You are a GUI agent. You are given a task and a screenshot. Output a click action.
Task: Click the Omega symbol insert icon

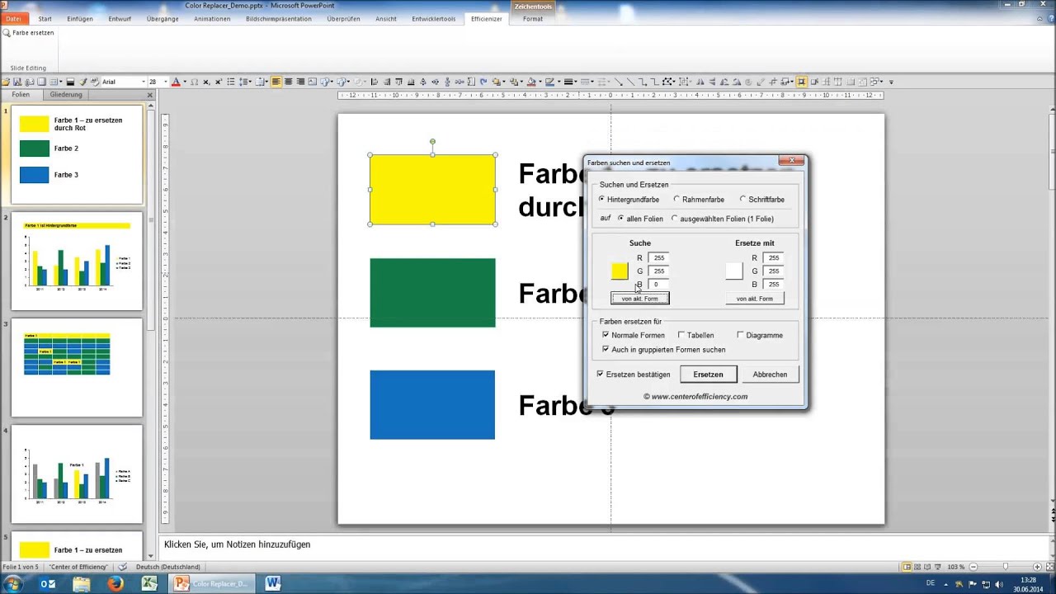(x=195, y=82)
